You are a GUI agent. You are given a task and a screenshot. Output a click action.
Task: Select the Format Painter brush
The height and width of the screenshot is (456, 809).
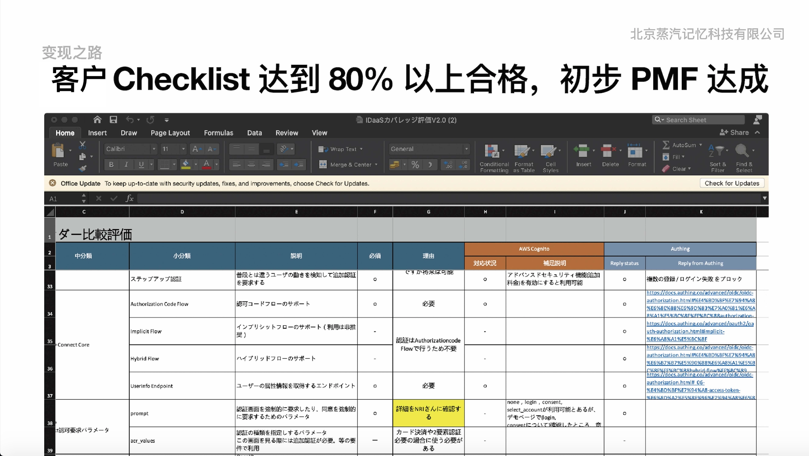coord(83,168)
